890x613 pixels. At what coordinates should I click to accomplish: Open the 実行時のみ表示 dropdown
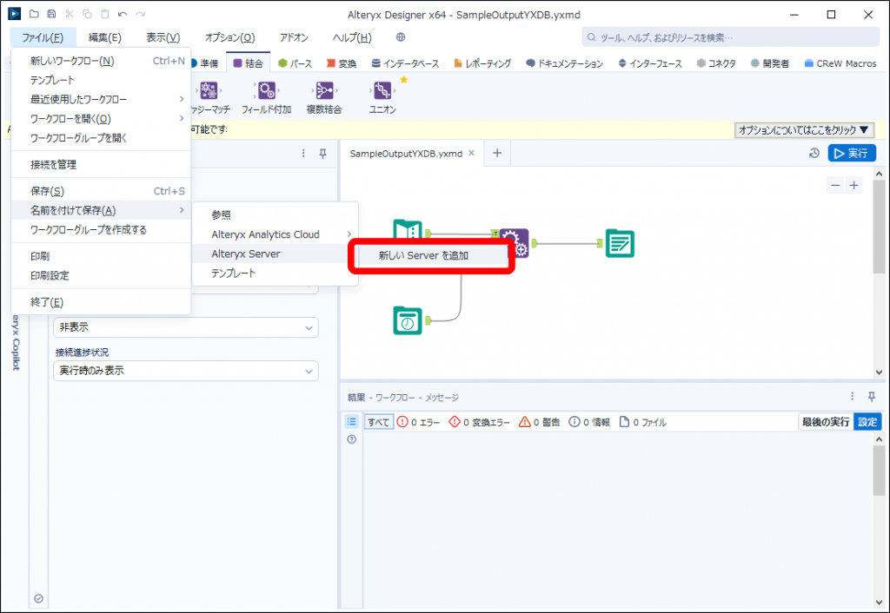(x=186, y=371)
